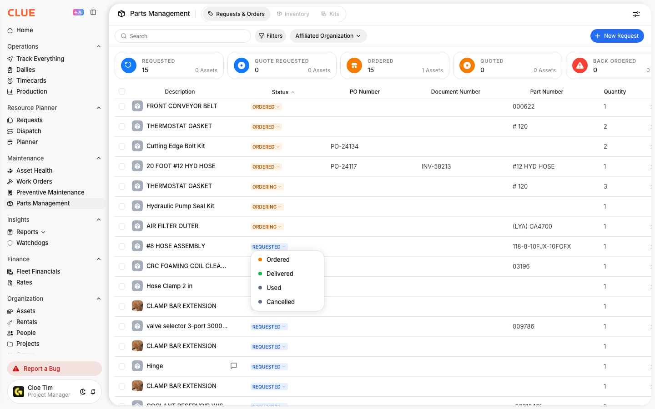Click the Report a Bug button
Viewport: 655px width, 409px height.
[55, 369]
